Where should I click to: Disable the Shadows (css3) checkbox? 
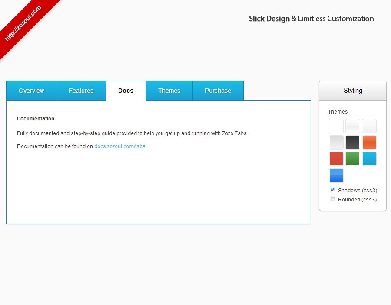tap(333, 190)
